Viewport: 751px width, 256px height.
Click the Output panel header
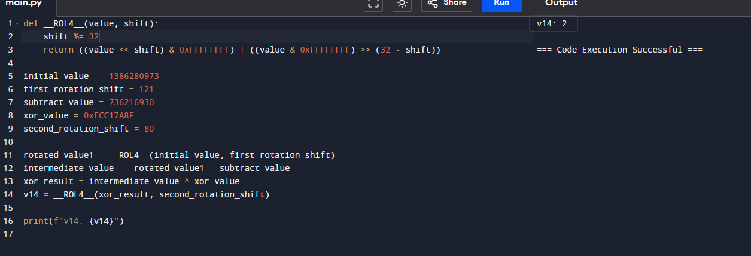coord(561,4)
